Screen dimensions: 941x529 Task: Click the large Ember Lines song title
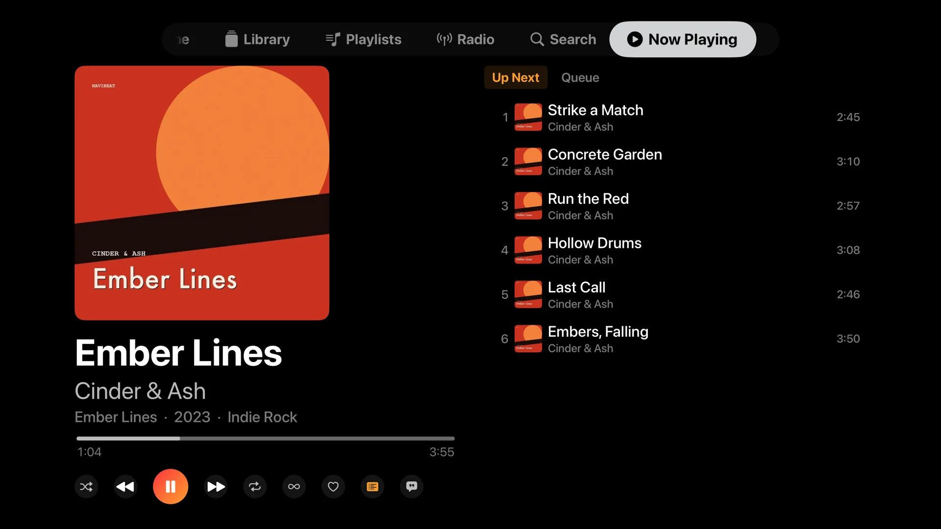coord(178,353)
